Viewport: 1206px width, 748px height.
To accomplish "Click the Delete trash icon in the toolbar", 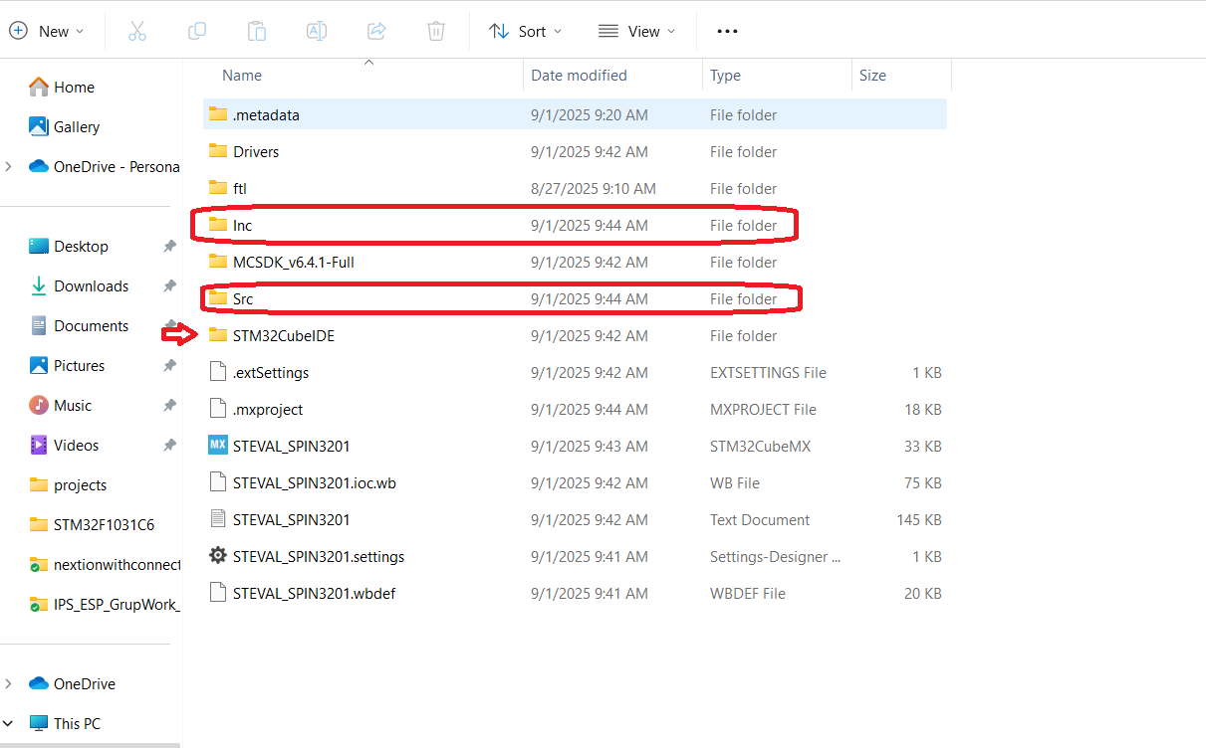I will [x=435, y=31].
